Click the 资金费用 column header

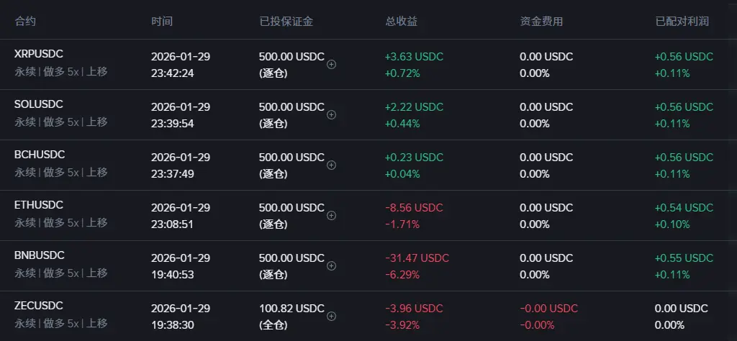click(x=541, y=21)
